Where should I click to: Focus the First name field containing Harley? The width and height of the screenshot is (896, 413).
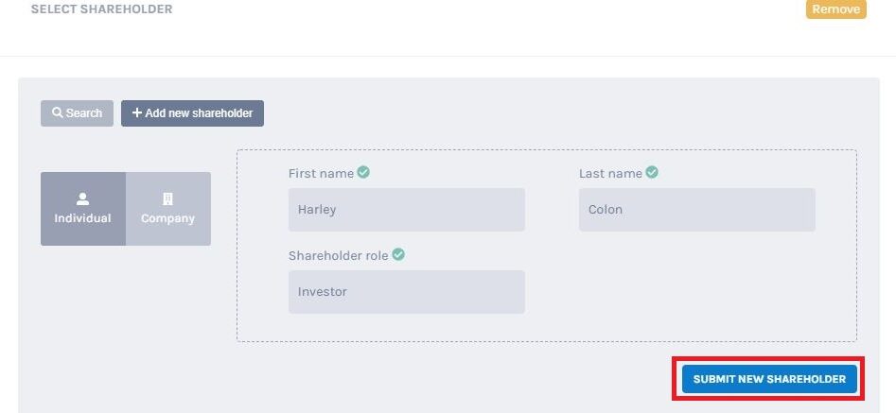(x=406, y=210)
